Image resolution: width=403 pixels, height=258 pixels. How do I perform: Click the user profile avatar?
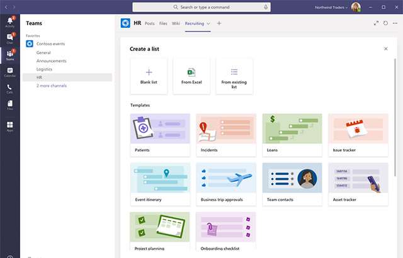(x=356, y=7)
